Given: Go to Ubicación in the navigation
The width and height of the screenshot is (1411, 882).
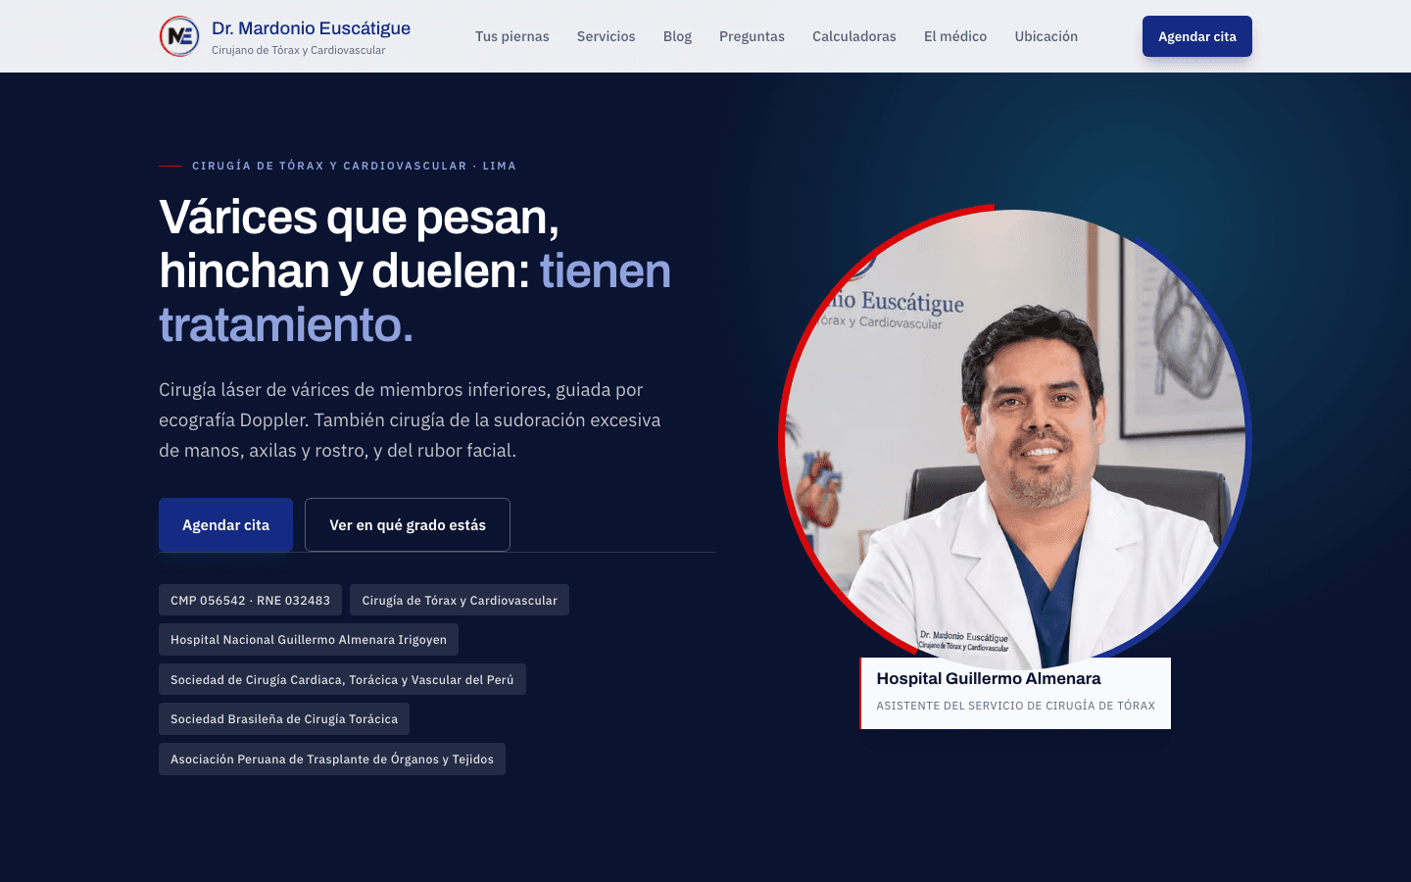Looking at the screenshot, I should (x=1046, y=36).
